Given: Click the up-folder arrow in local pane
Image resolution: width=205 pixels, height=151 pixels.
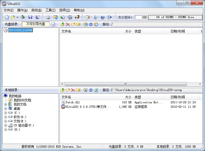Looking at the screenshot, I should point(62,90).
